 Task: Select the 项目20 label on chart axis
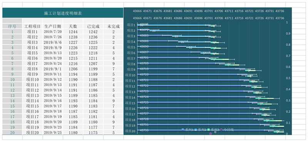pos(131,131)
